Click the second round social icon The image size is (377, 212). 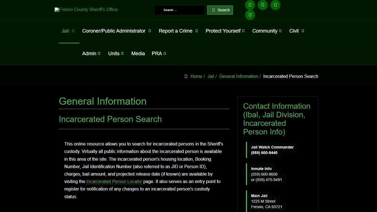click(x=262, y=5)
